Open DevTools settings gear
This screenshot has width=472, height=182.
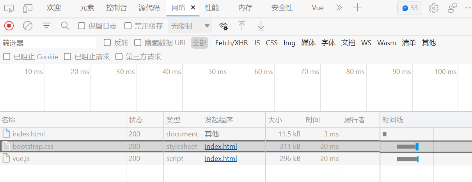point(434,8)
